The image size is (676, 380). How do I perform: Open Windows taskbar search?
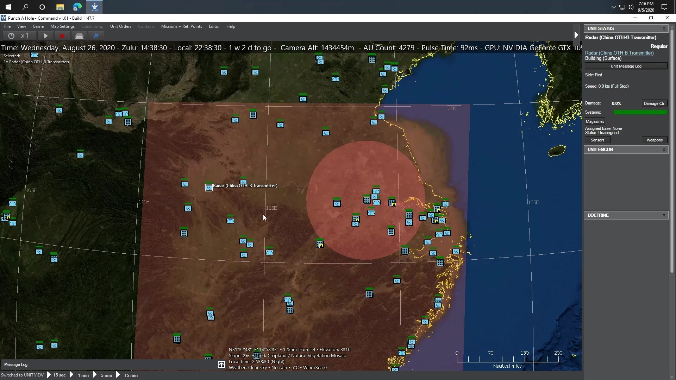click(25, 7)
